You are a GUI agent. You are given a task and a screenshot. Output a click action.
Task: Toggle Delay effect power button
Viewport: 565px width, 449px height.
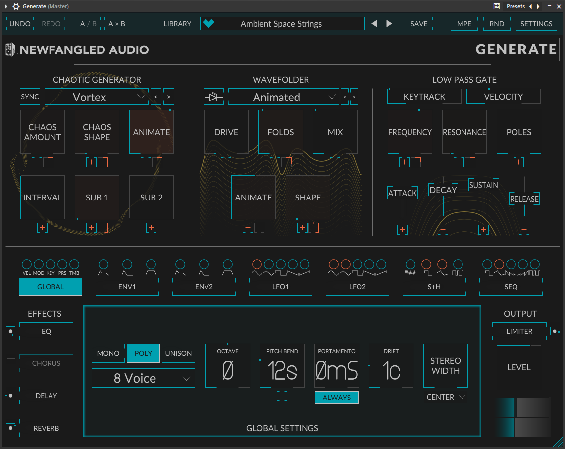tap(10, 396)
